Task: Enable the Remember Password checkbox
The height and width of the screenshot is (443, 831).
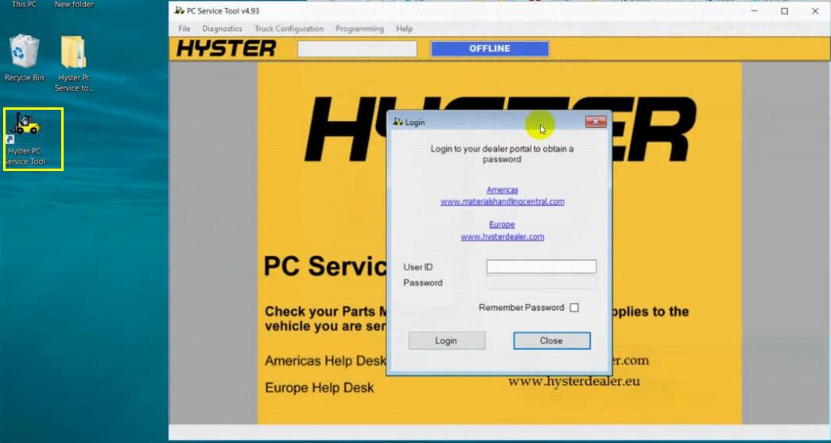Action: pos(574,307)
